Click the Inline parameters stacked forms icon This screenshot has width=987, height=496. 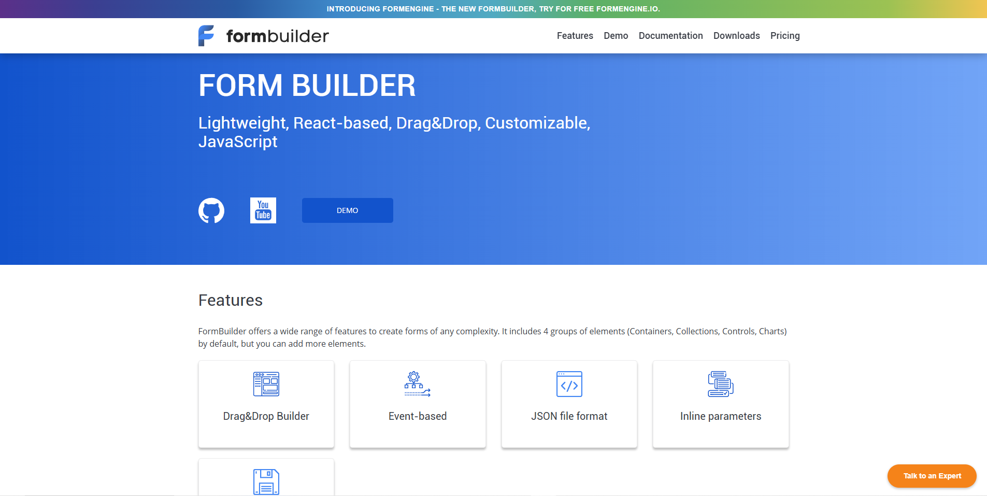721,384
